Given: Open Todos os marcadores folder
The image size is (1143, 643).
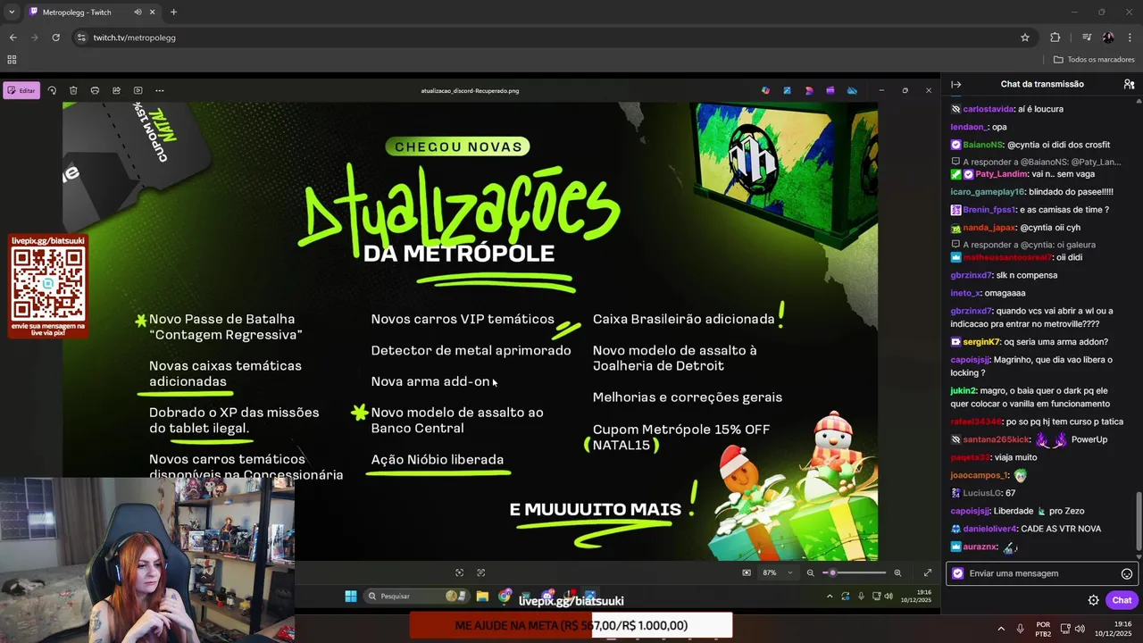Looking at the screenshot, I should [x=1093, y=60].
